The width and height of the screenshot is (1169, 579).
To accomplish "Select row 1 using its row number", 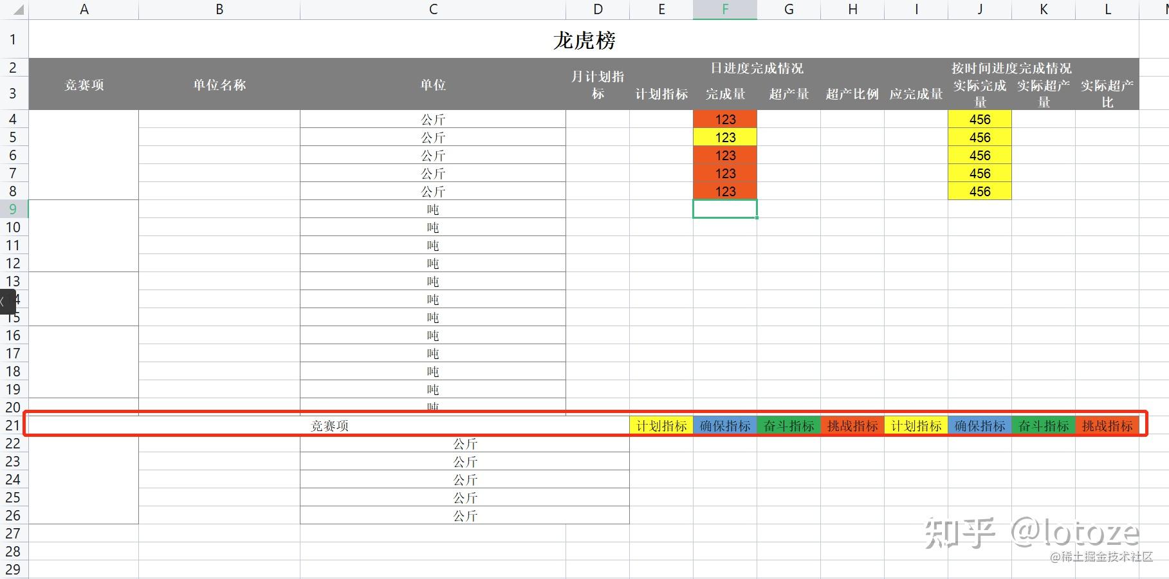I will pos(13,39).
